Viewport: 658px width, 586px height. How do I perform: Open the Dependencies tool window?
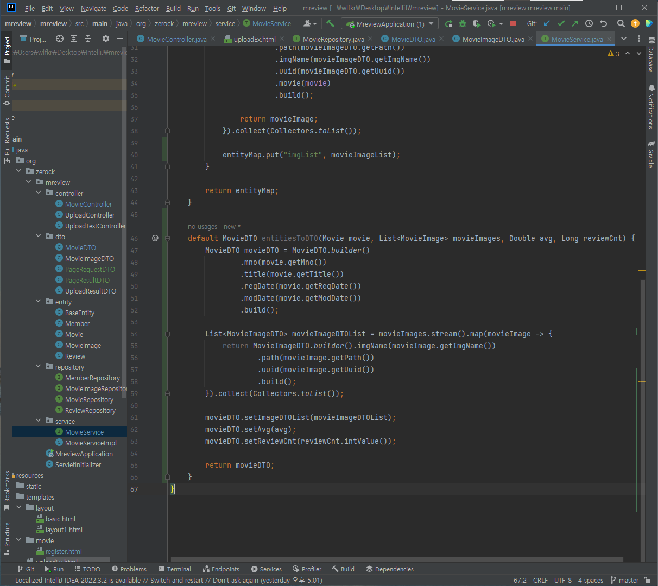pos(390,569)
